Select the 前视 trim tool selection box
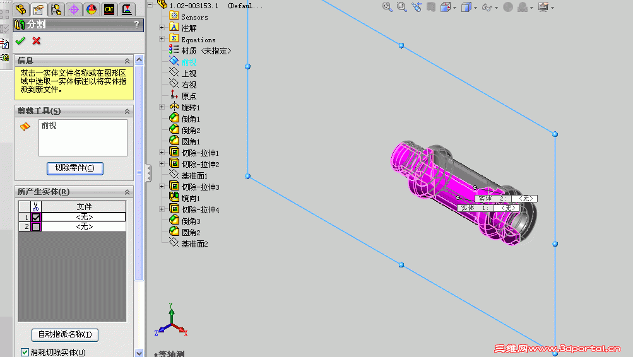The width and height of the screenshot is (633, 357). pos(83,138)
